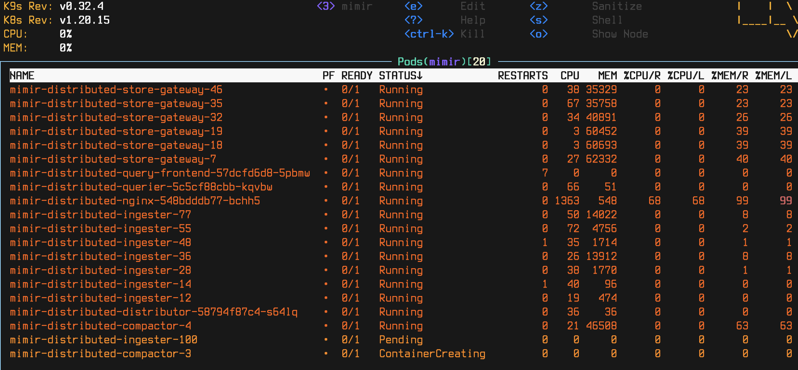The height and width of the screenshot is (370, 798).
Task: Select the <s> Shell shortcut hint
Action: [x=576, y=20]
